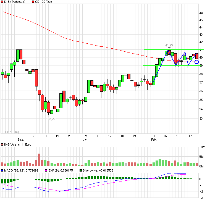Click the K+S Volumen in Euro label

17,144
